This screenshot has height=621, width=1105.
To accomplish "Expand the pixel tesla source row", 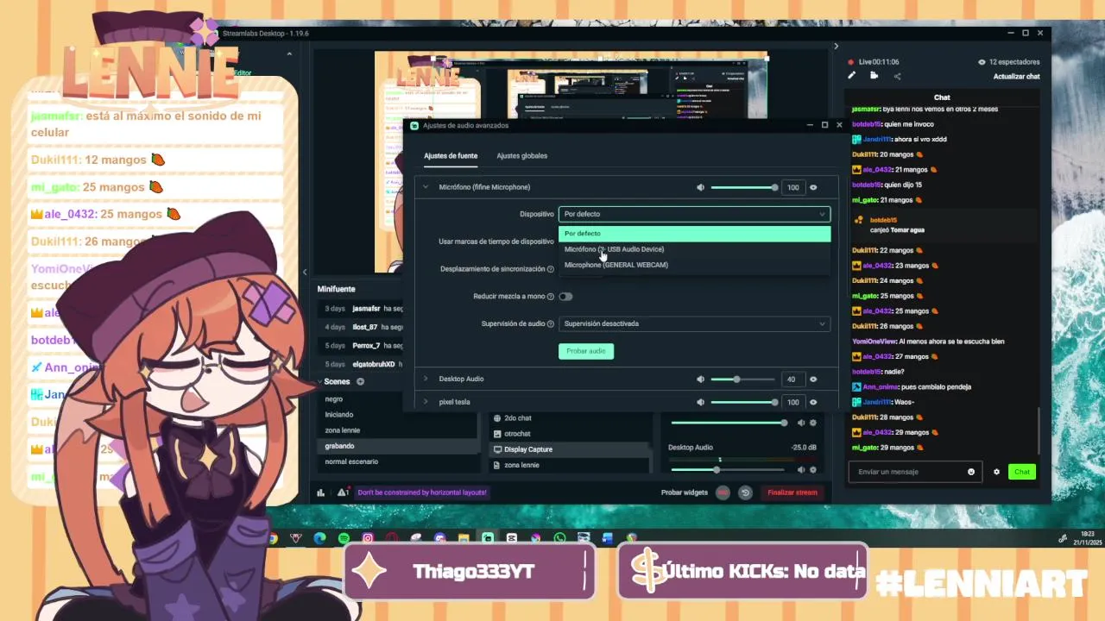I will pyautogui.click(x=426, y=402).
